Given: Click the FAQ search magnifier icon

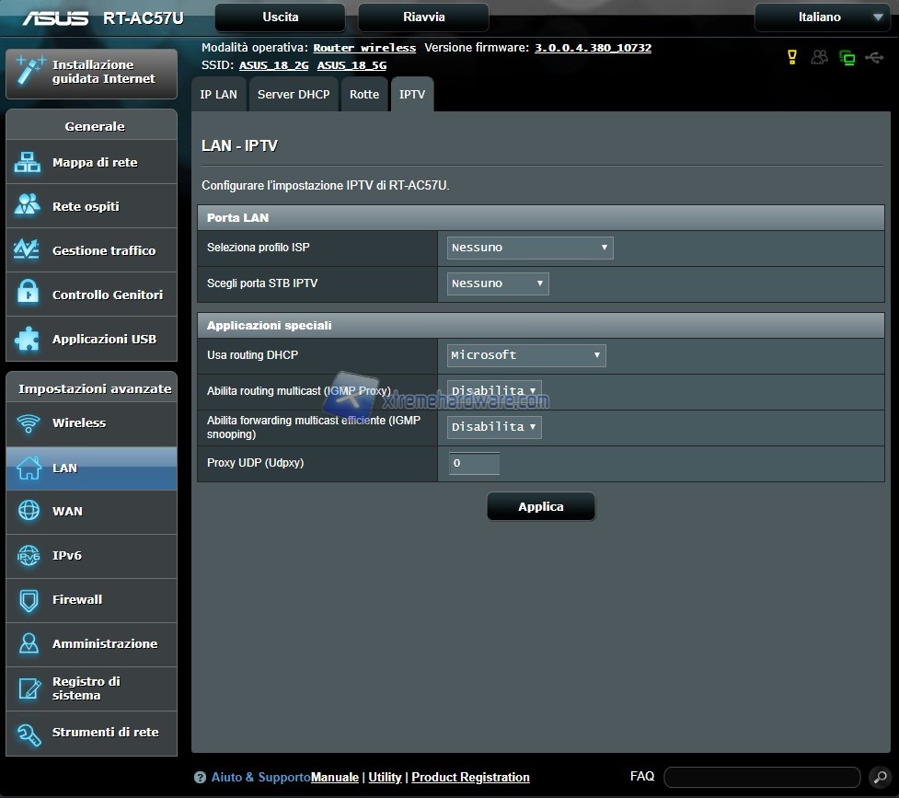Looking at the screenshot, I should coord(879,778).
